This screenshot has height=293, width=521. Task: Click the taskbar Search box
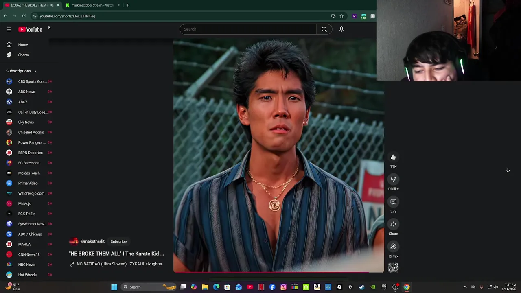[149, 287]
